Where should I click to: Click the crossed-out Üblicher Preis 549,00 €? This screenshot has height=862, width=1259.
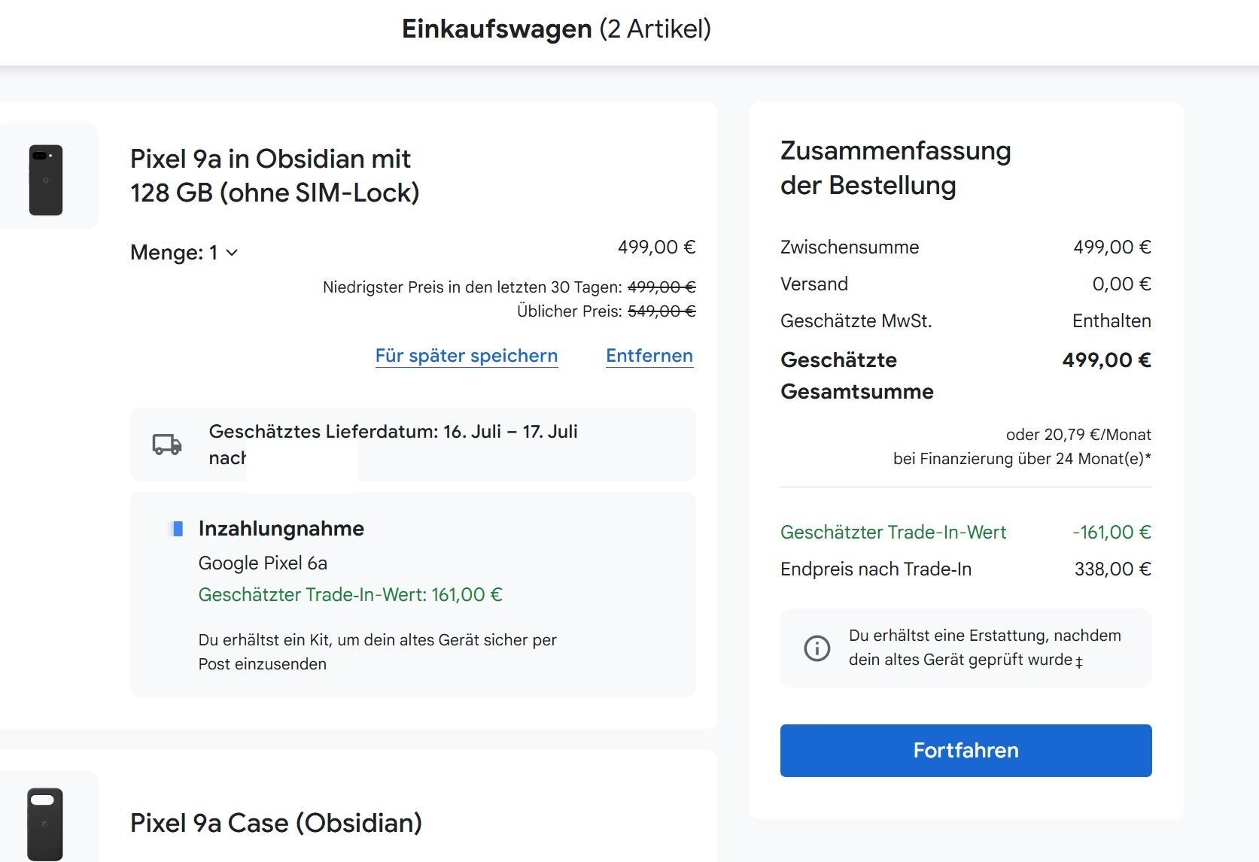click(661, 311)
